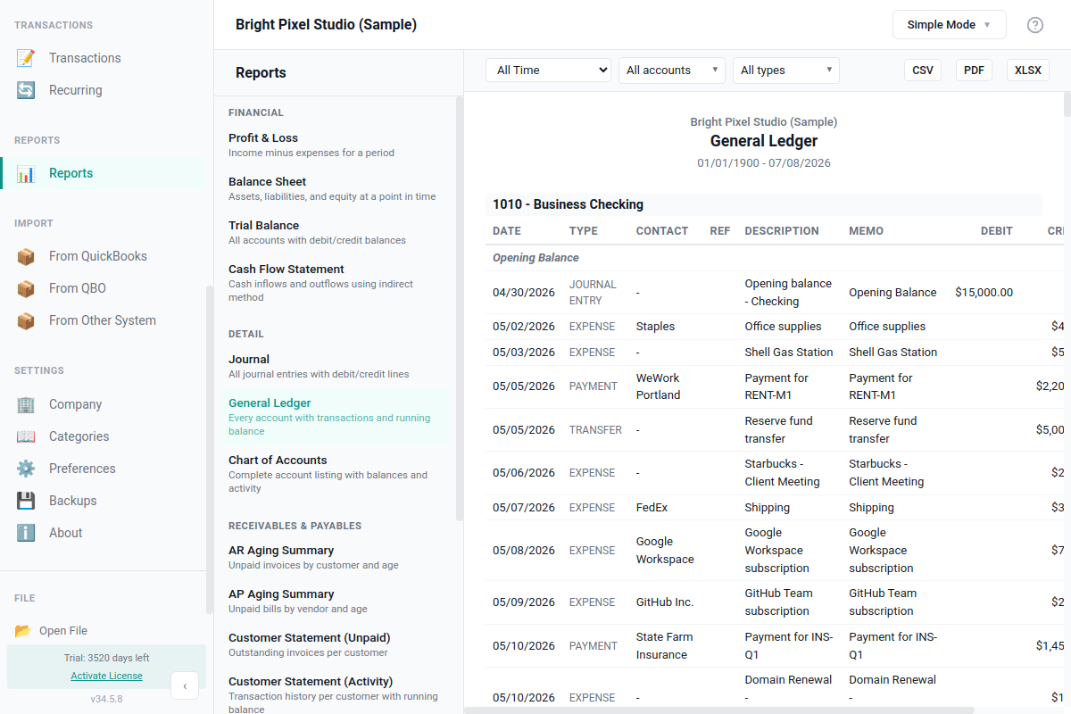1071x714 pixels.
Task: Go to Recurring in the sidebar
Action: 104,90
